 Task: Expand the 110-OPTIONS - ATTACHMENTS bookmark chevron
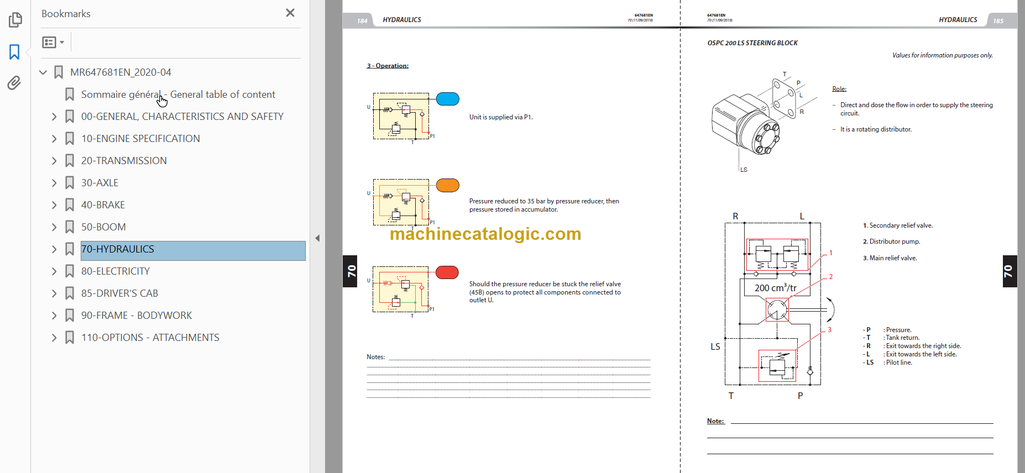[54, 338]
